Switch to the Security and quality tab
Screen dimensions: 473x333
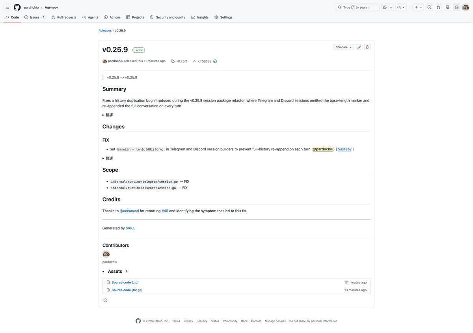168,17
